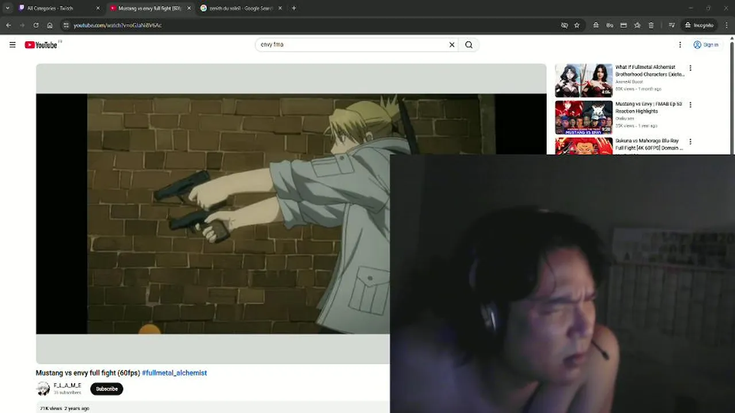Expand the tab search dropdown arrow

click(x=7, y=8)
